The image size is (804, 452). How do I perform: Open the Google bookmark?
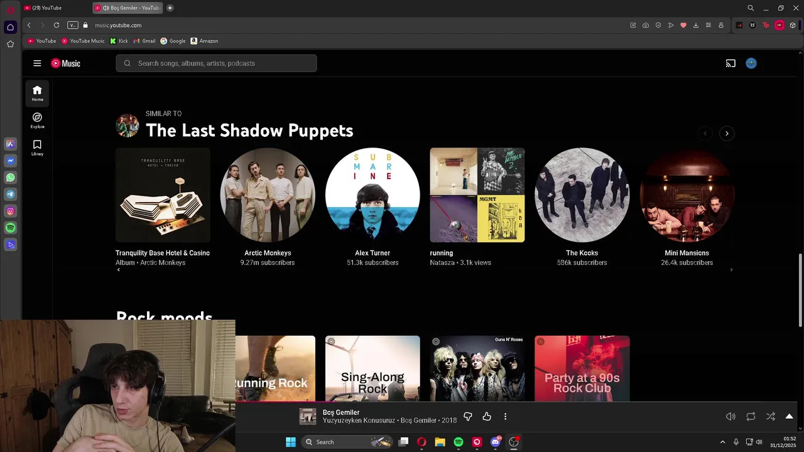(173, 41)
